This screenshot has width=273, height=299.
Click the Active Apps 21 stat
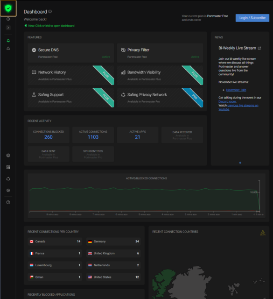pyautogui.click(x=138, y=135)
